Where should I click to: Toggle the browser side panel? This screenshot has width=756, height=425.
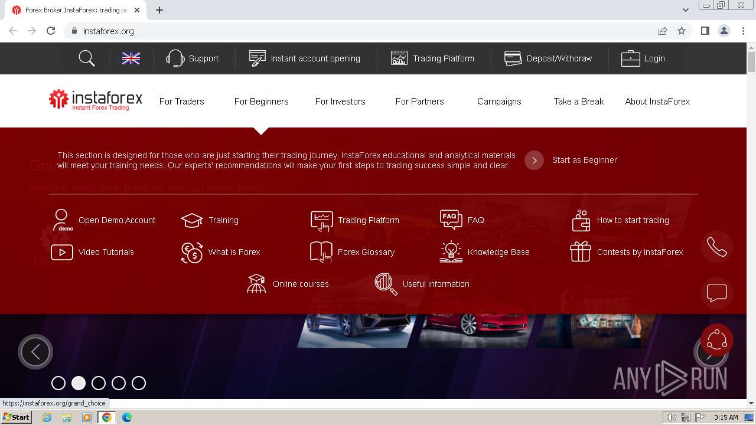(705, 31)
